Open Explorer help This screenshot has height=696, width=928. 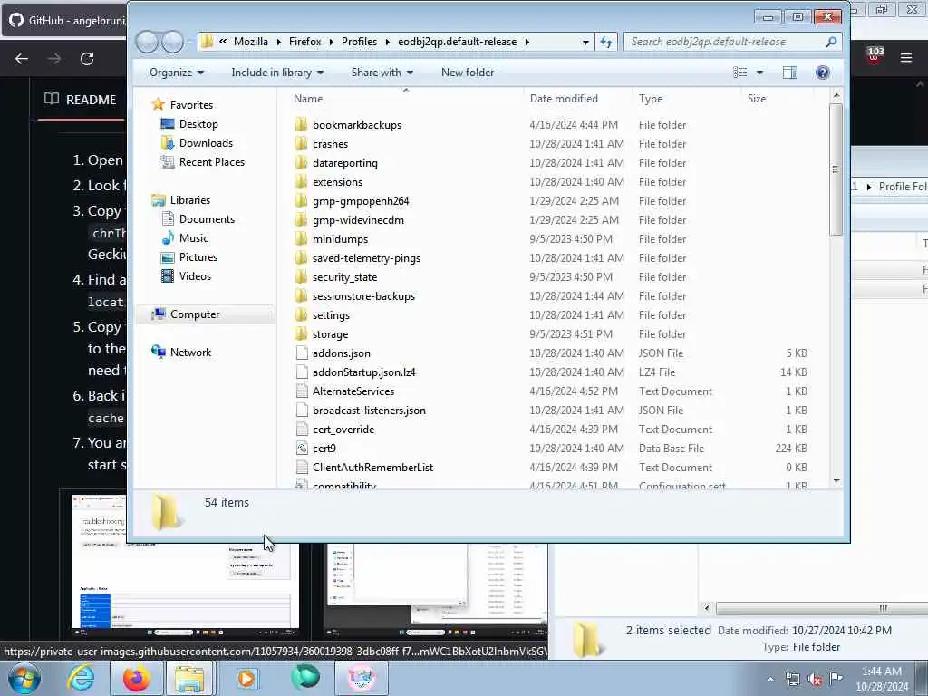coord(822,72)
